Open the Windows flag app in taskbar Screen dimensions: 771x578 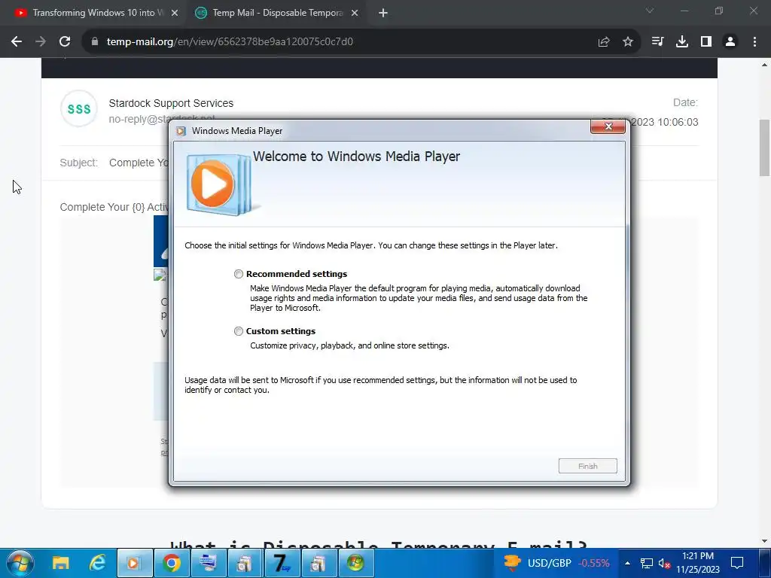355,563
